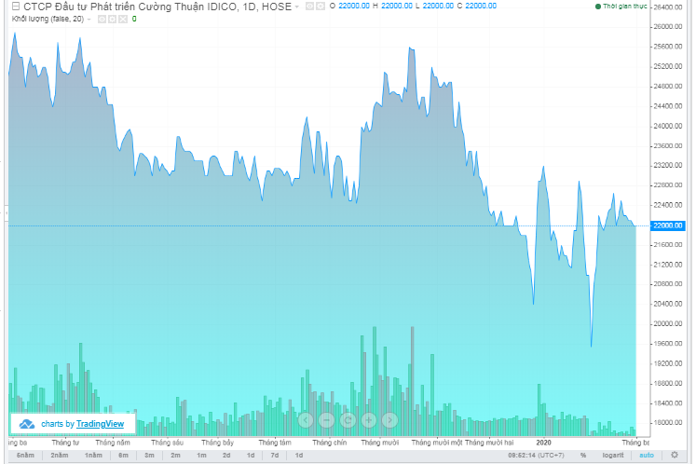Remove the Khối lượng volume indicator
Screen dimensions: 696x464
click(120, 19)
